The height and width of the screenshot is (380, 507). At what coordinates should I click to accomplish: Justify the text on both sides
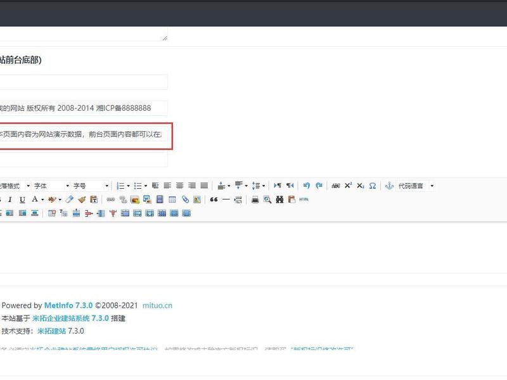(x=204, y=186)
